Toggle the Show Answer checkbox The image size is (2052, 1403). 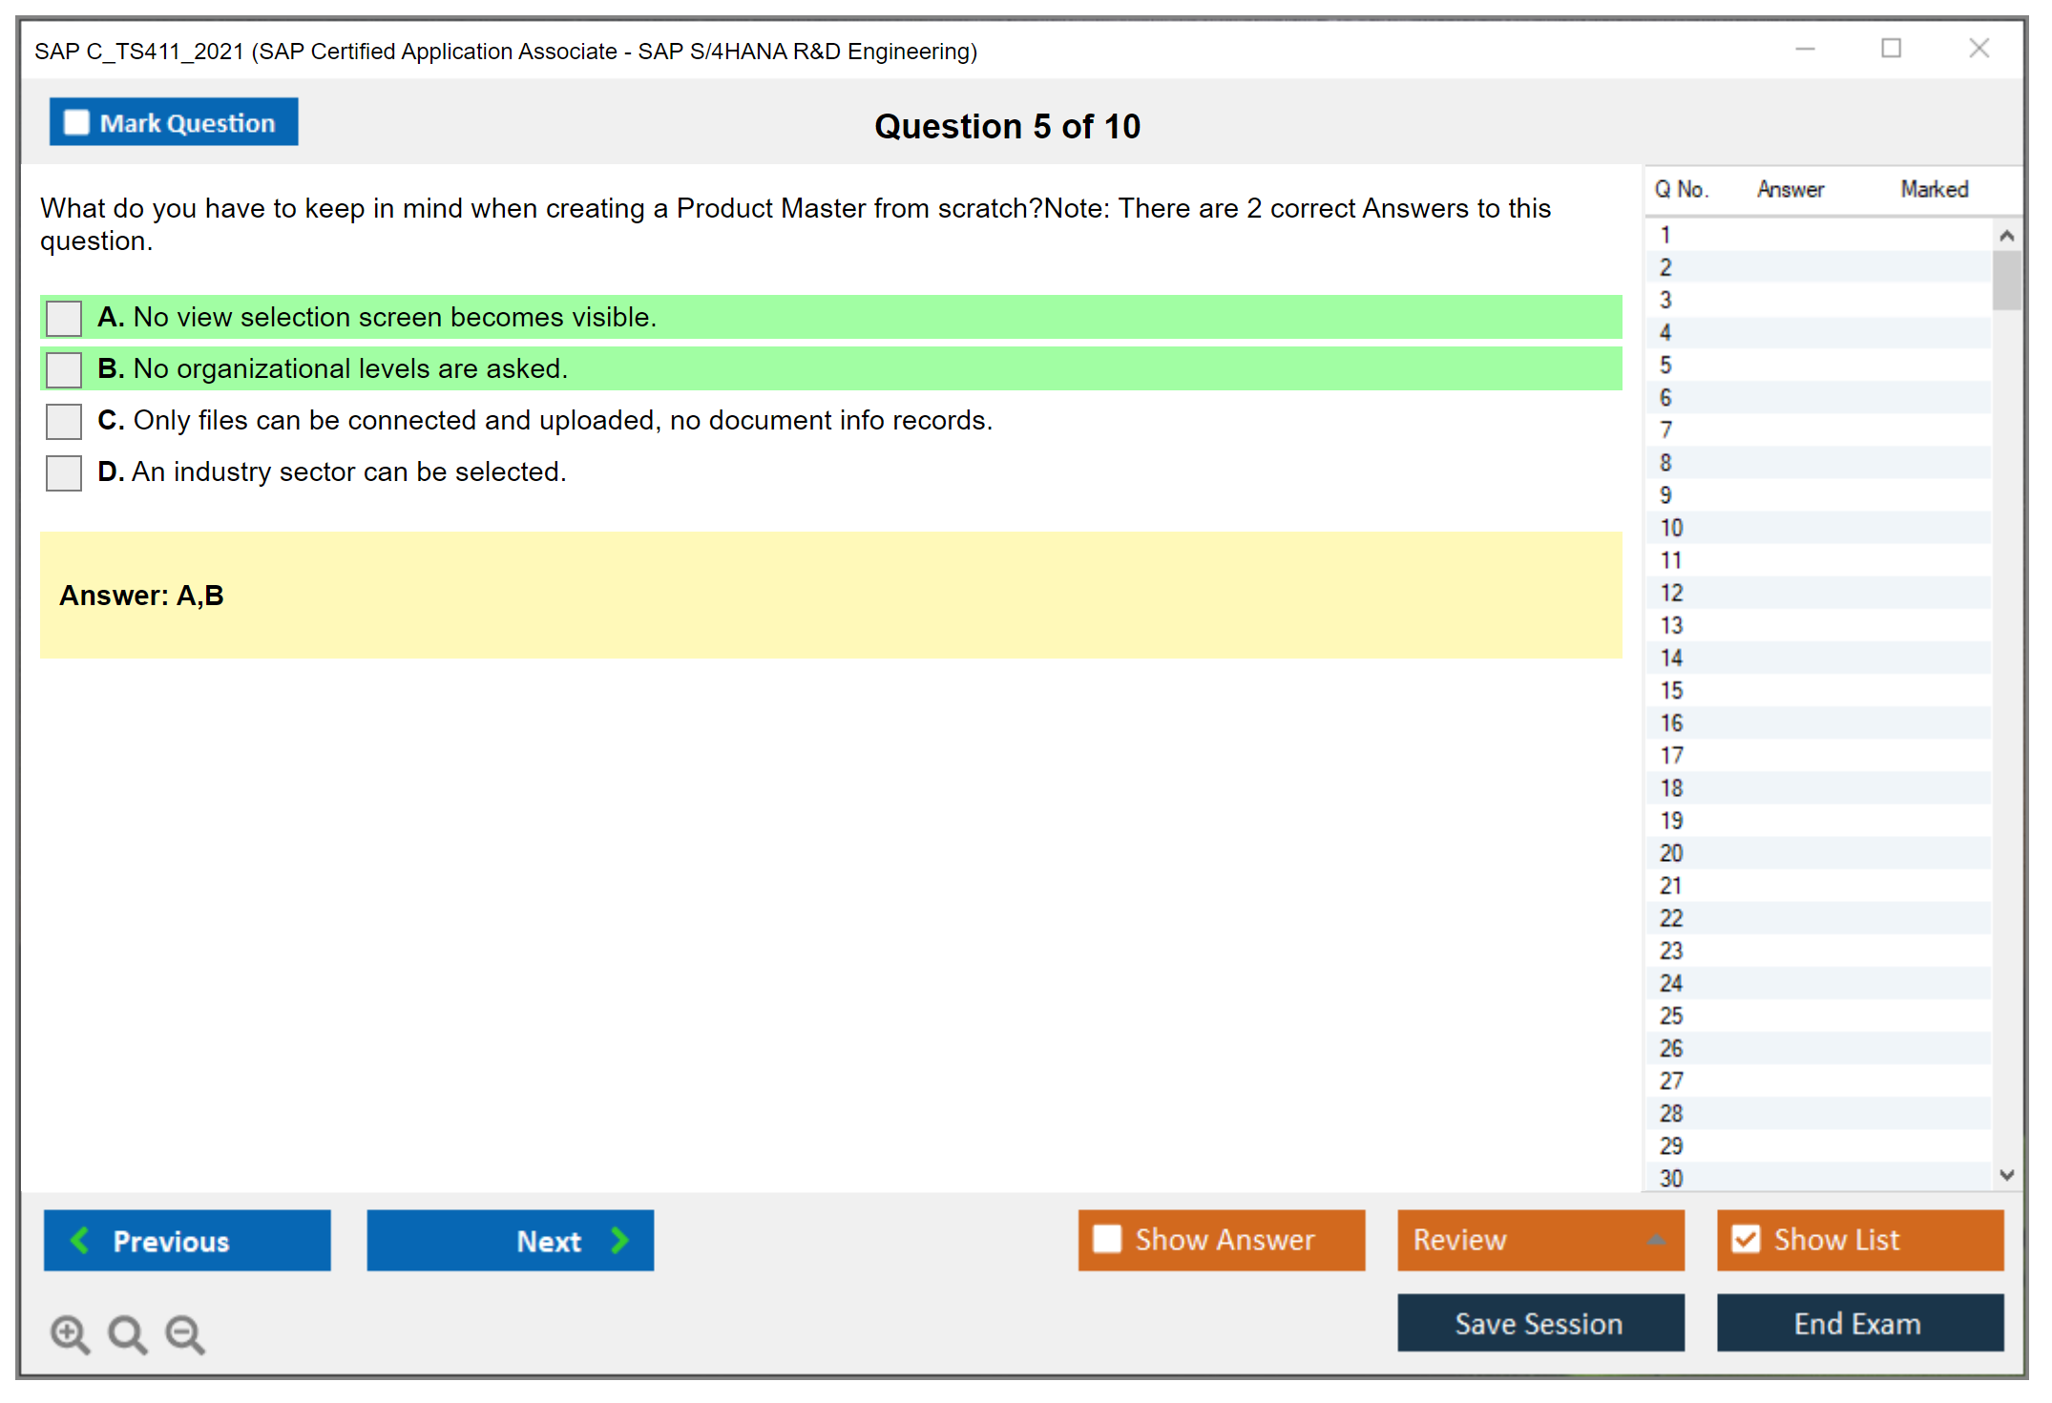(1107, 1239)
